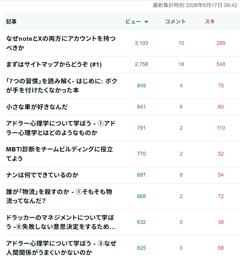
Task: Click the 269 スキ count in first row
Action: [x=221, y=43]
